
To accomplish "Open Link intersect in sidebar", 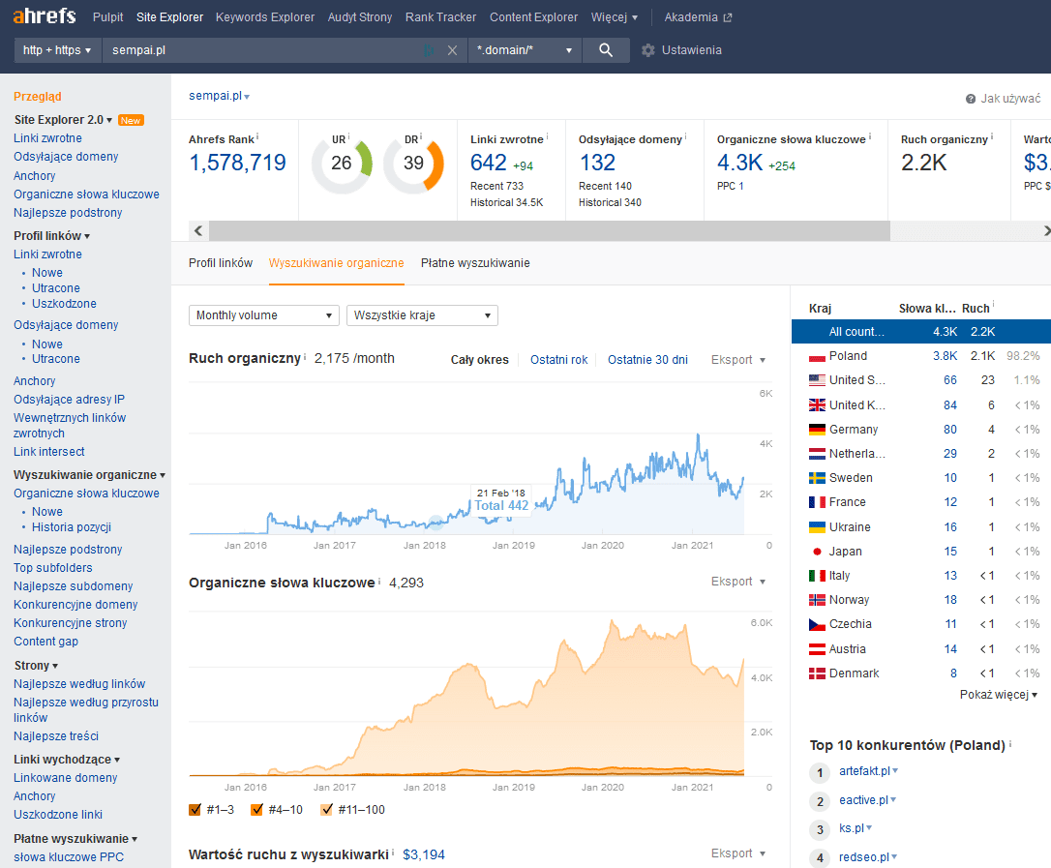I will (49, 452).
